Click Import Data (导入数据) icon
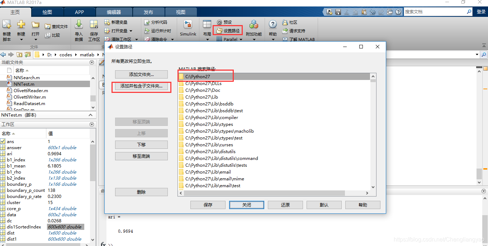Image resolution: width=488 pixels, height=246 pixels. (x=79, y=25)
